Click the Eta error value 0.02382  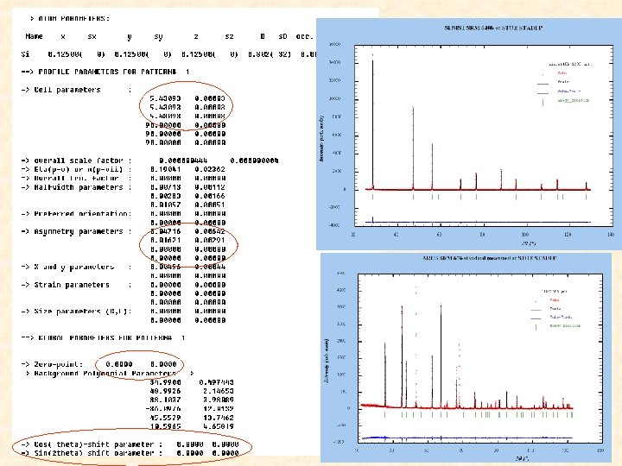[x=210, y=170]
